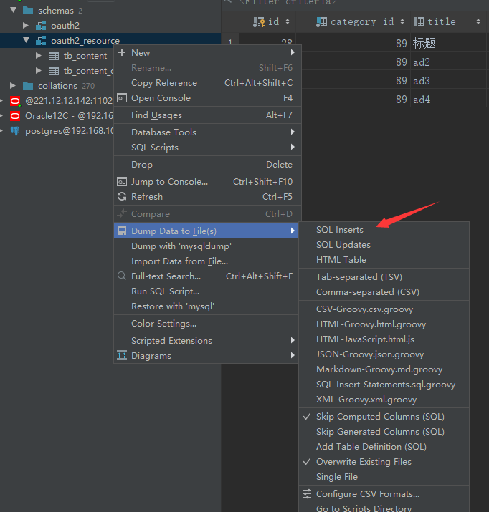Choose SQL Inserts export format

coord(384,230)
